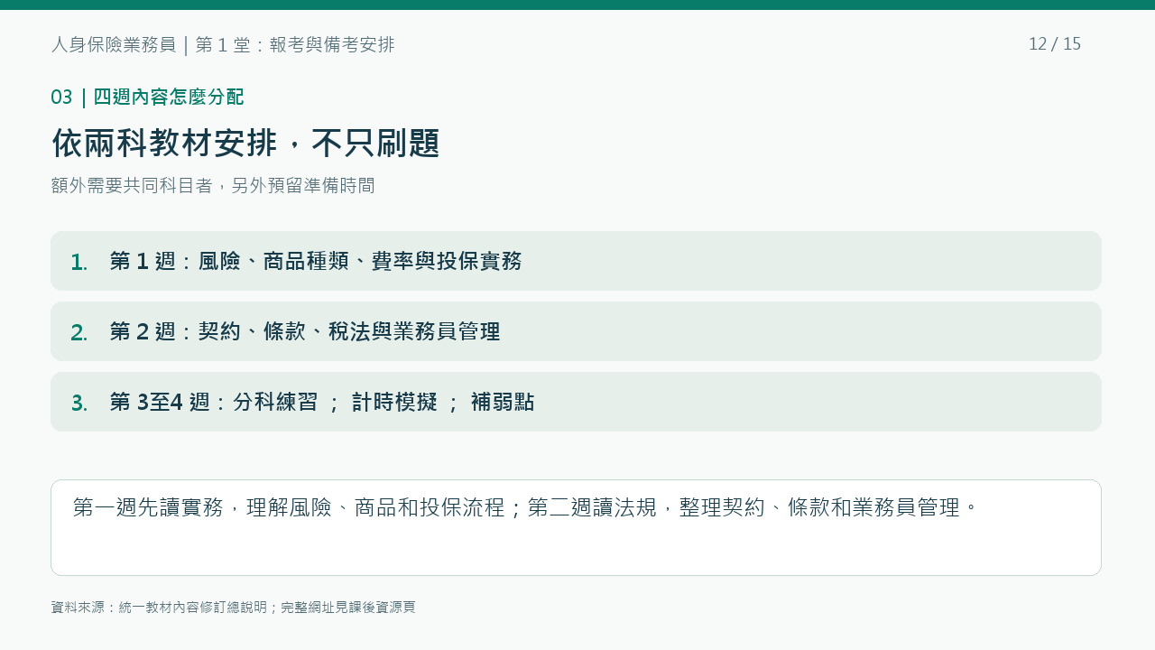Click the header text 人身保險業務員｜第 1 堂：報考與備考安排

tap(223, 44)
